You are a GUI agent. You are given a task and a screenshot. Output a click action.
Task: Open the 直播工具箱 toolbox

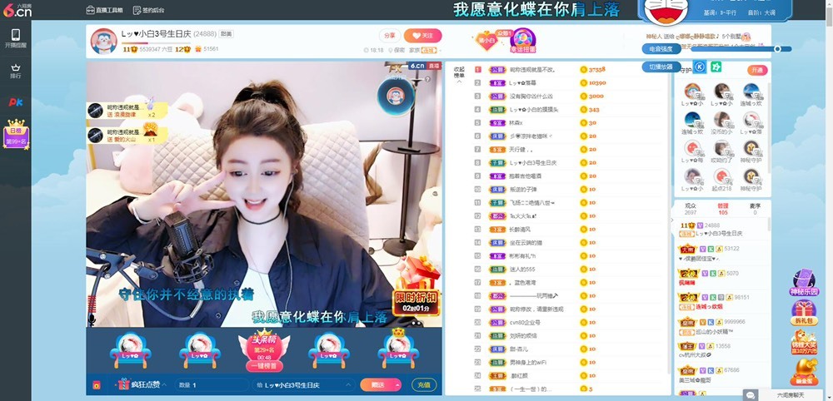105,10
